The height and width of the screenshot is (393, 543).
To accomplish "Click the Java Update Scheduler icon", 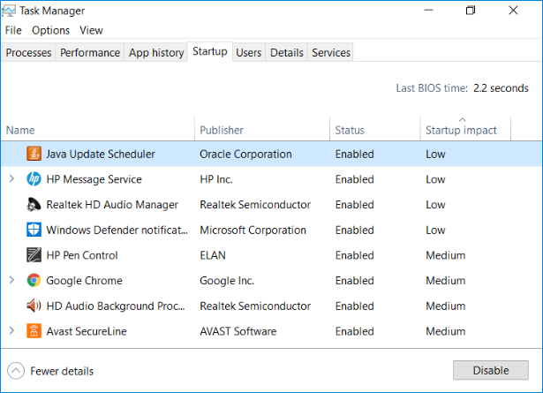I will tap(34, 154).
